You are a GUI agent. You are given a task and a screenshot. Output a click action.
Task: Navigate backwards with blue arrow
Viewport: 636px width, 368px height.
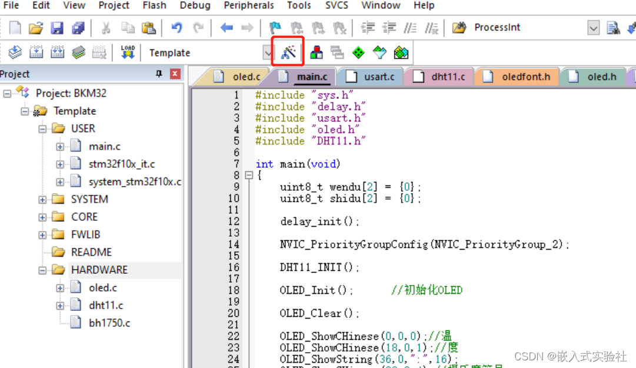(x=227, y=28)
